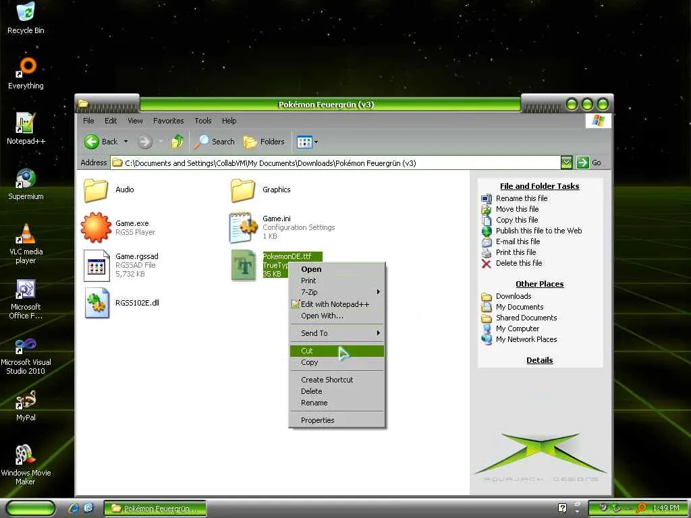Viewport: 691px width, 518px height.
Task: Choose Create Shortcut in context menu
Action: 337,380
